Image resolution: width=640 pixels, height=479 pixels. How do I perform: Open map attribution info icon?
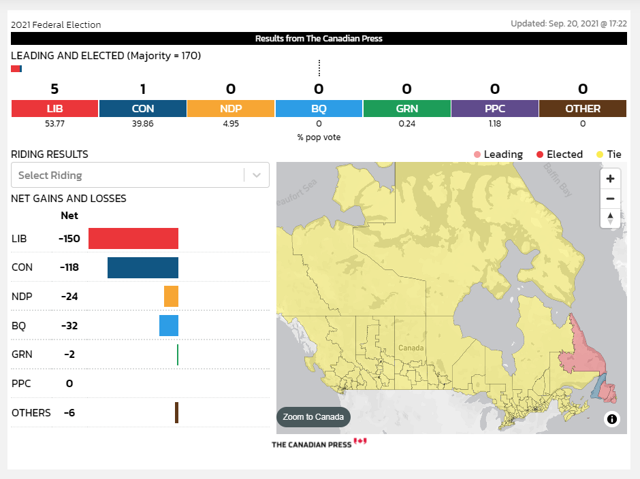(x=612, y=419)
